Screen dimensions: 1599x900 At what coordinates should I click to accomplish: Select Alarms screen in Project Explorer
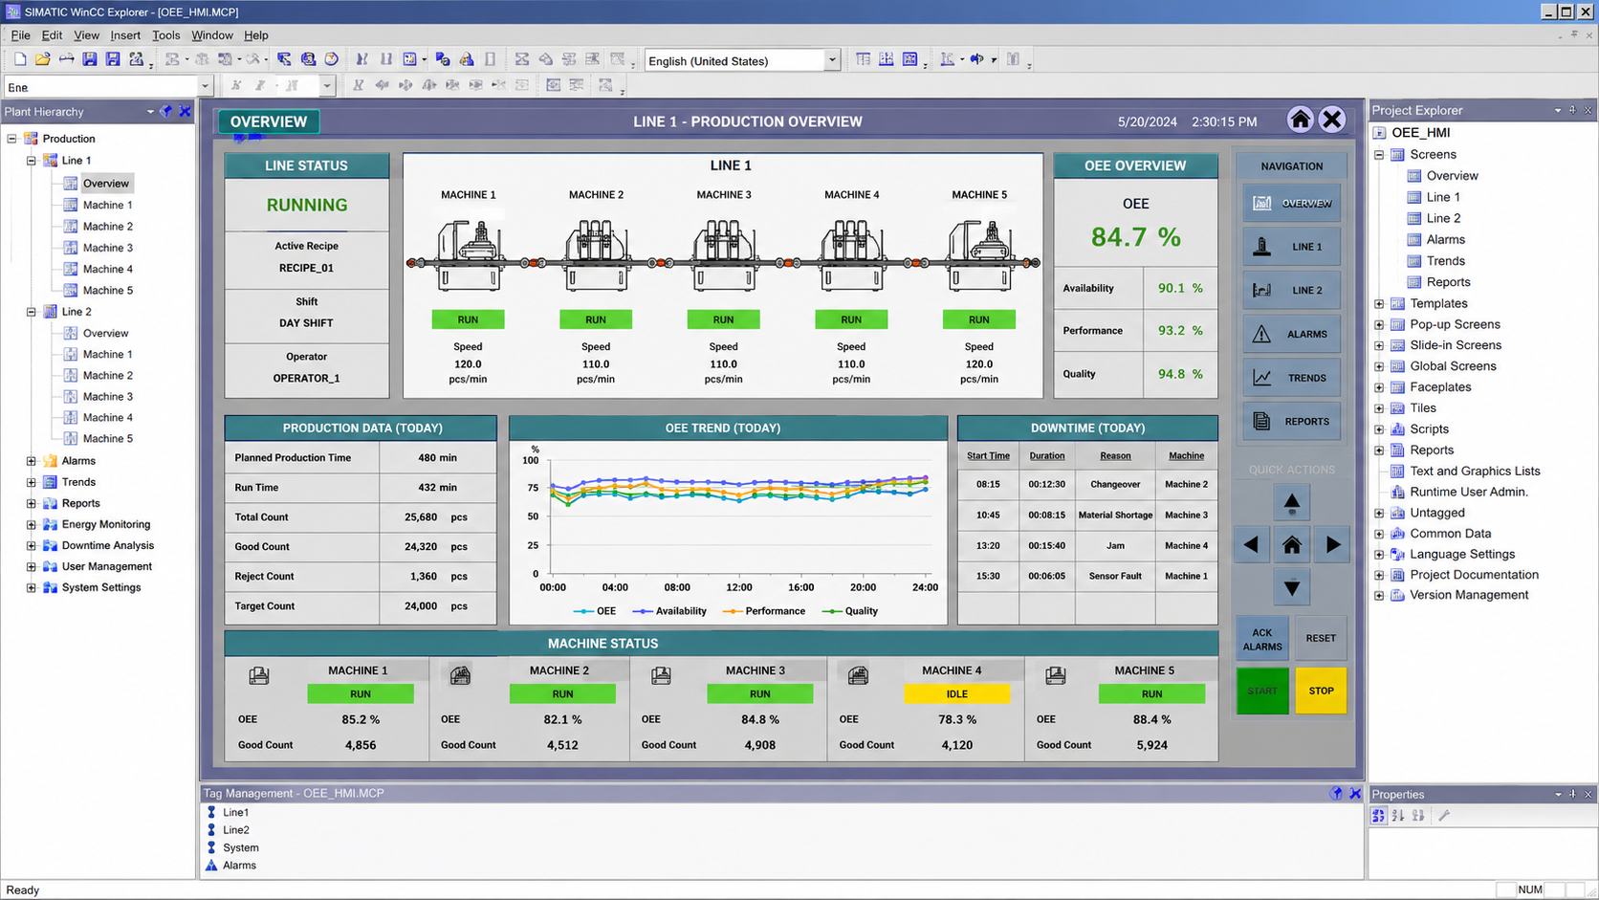(x=1445, y=240)
